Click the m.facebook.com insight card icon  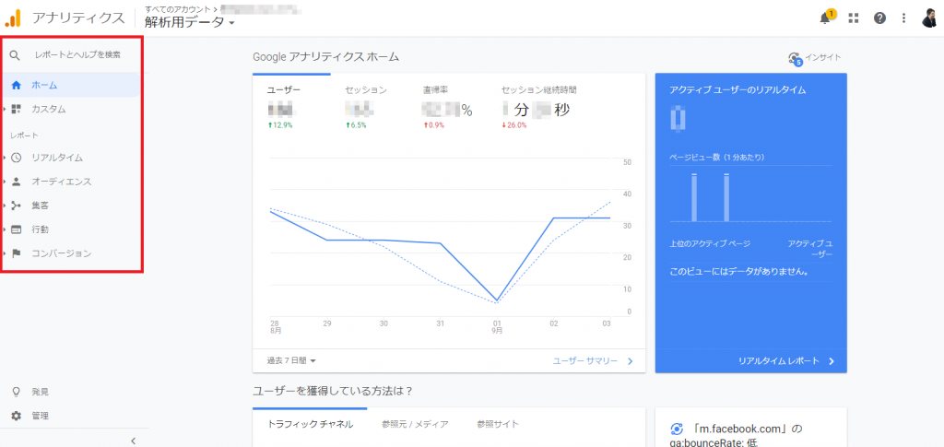click(676, 429)
